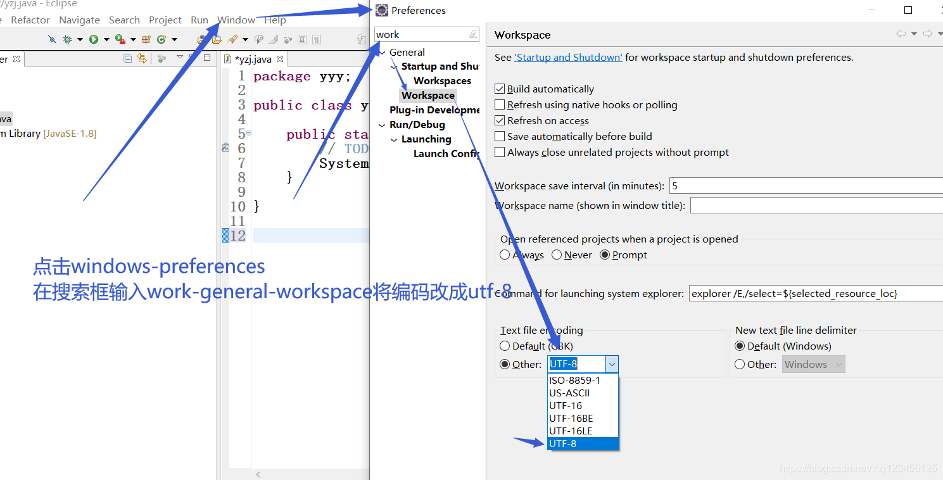Close the Package Explorer view tab
943x480 pixels.
16,59
